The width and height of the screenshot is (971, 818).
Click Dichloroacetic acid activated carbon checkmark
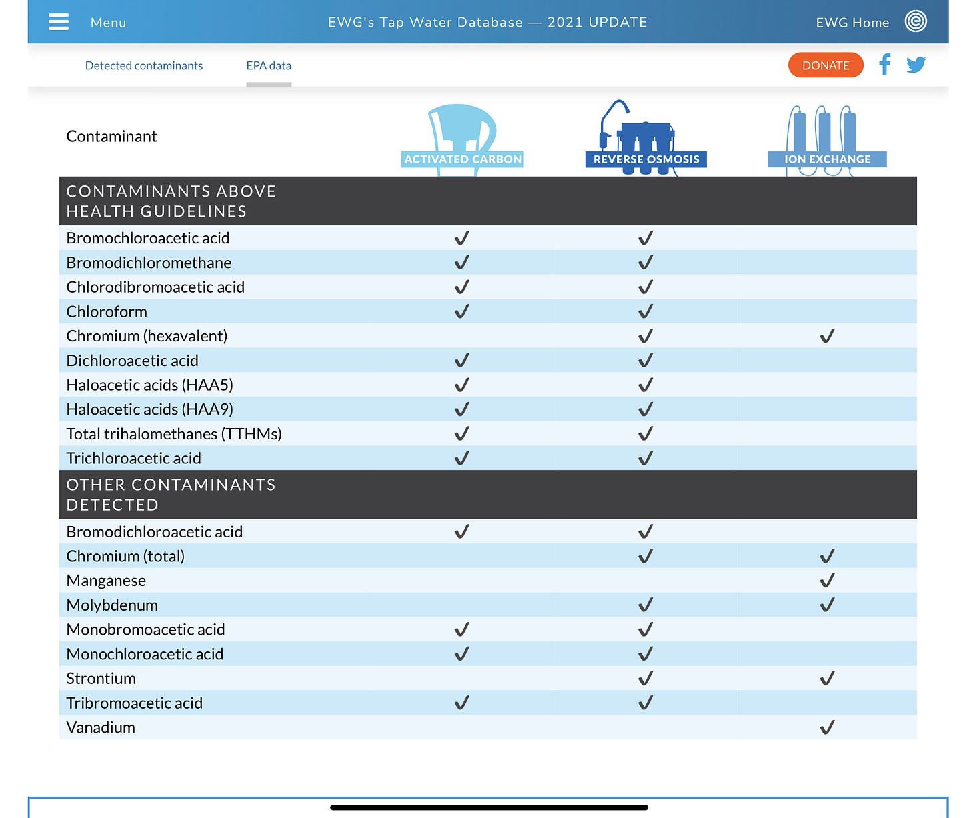(461, 361)
